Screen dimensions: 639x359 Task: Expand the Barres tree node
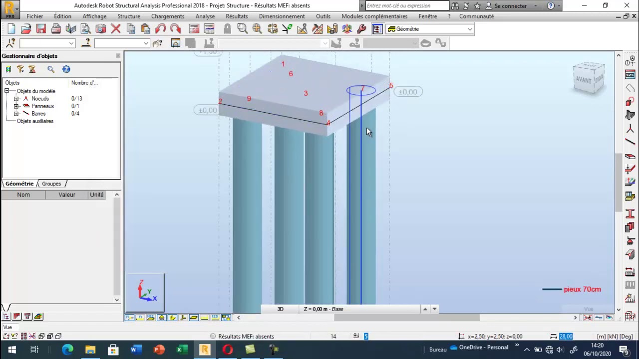pos(16,114)
